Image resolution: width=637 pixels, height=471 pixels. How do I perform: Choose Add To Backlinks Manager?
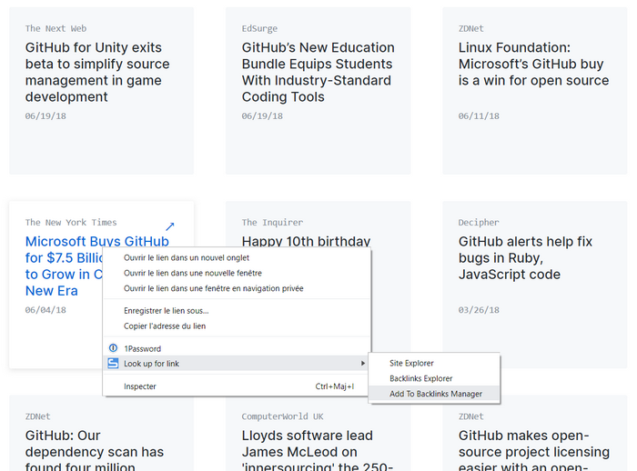(x=436, y=394)
